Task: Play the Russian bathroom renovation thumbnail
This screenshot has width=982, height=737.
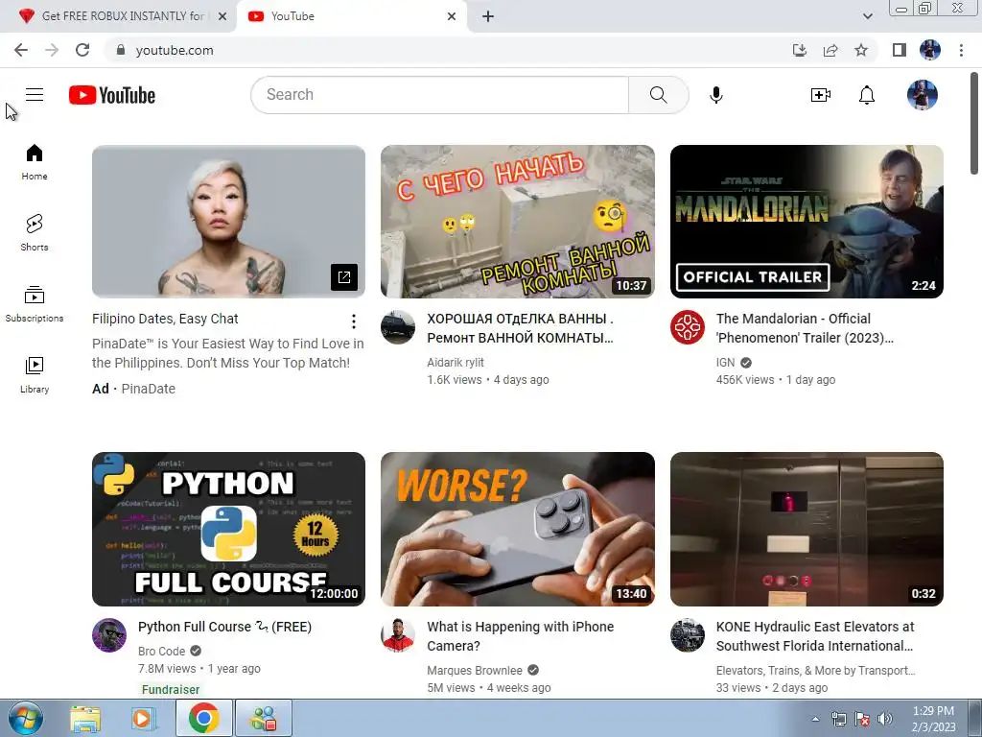Action: (517, 222)
